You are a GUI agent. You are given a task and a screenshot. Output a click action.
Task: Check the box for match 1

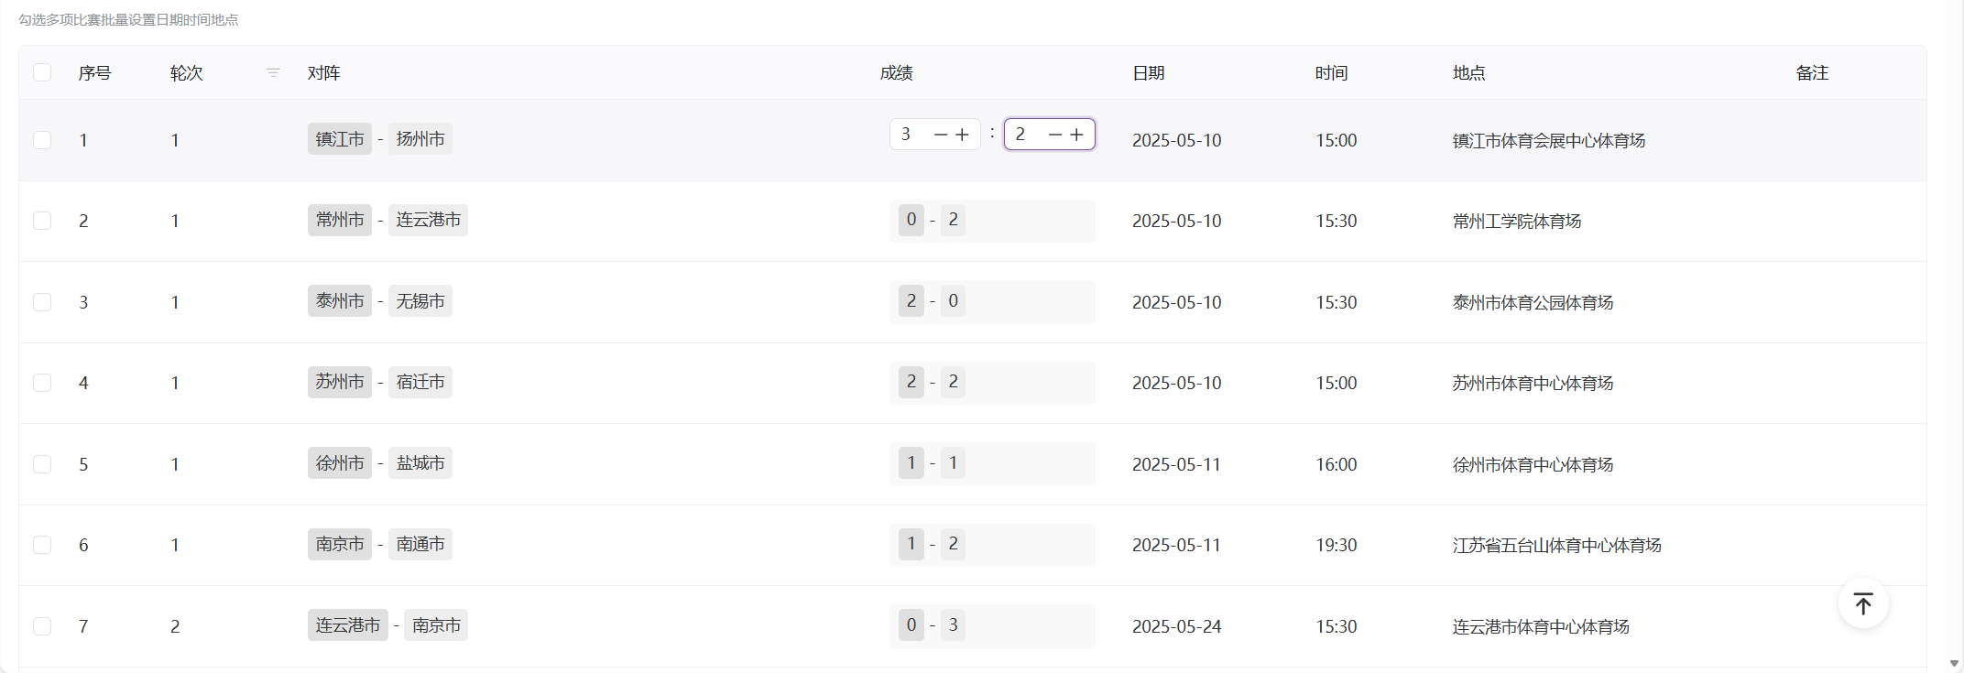42,140
